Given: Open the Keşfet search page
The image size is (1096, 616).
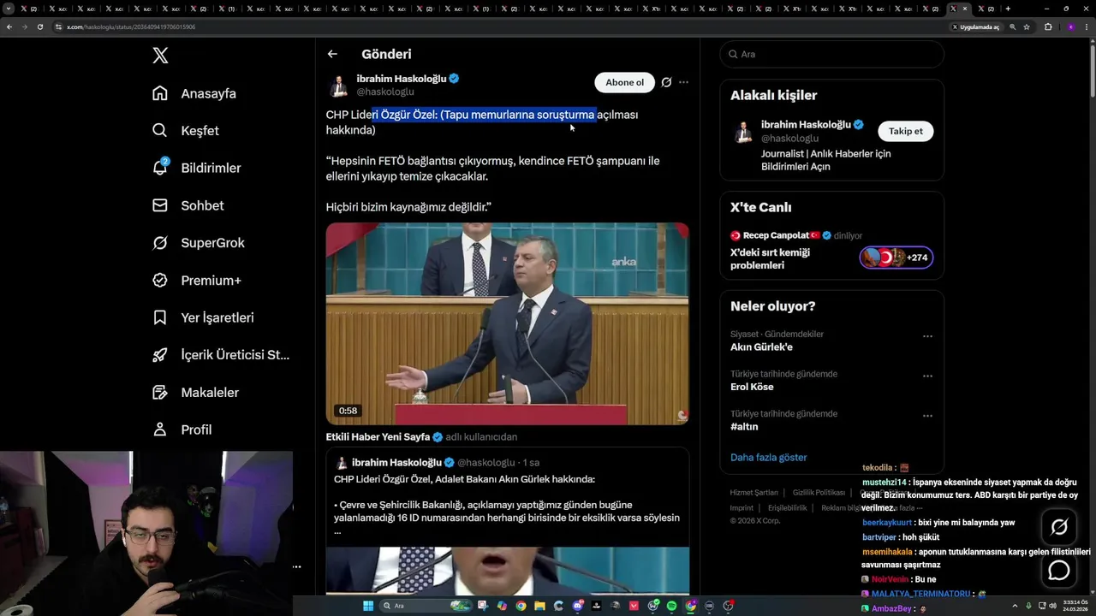Looking at the screenshot, I should pyautogui.click(x=186, y=131).
